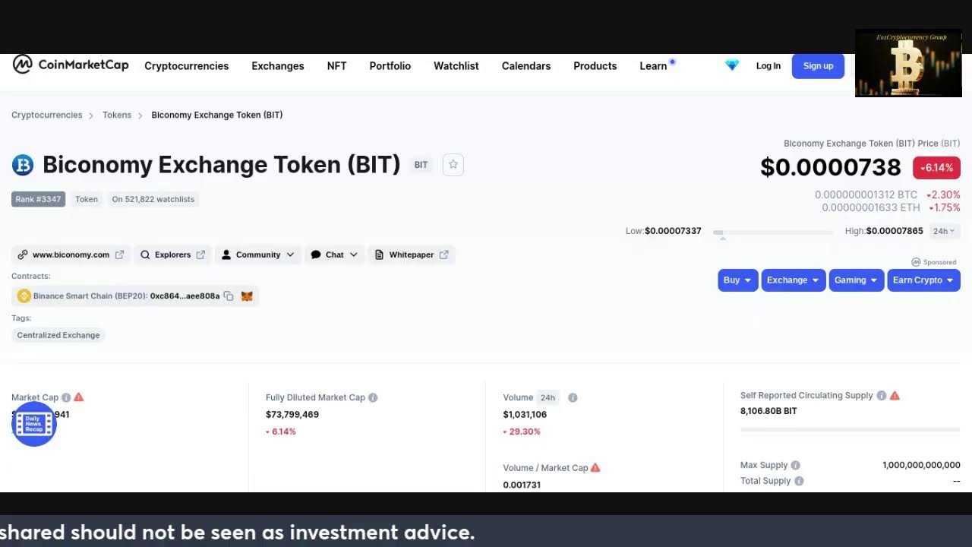Add BIT to watchlist with star icon
The image size is (972, 547).
click(x=453, y=165)
